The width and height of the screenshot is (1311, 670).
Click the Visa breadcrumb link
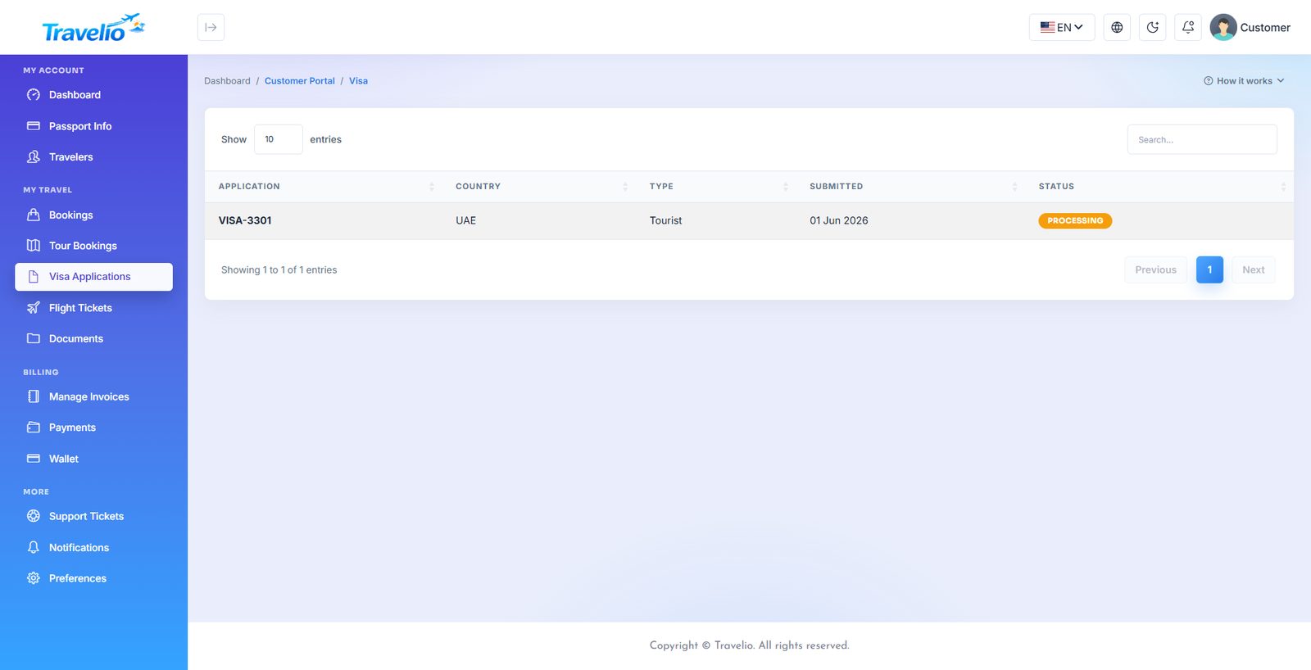(358, 81)
